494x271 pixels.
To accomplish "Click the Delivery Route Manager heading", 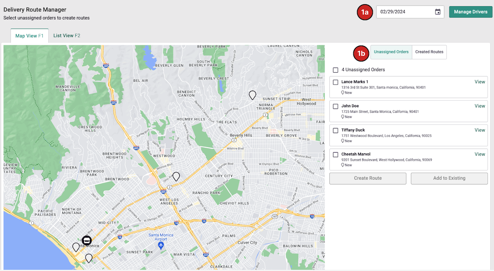I will [x=35, y=10].
